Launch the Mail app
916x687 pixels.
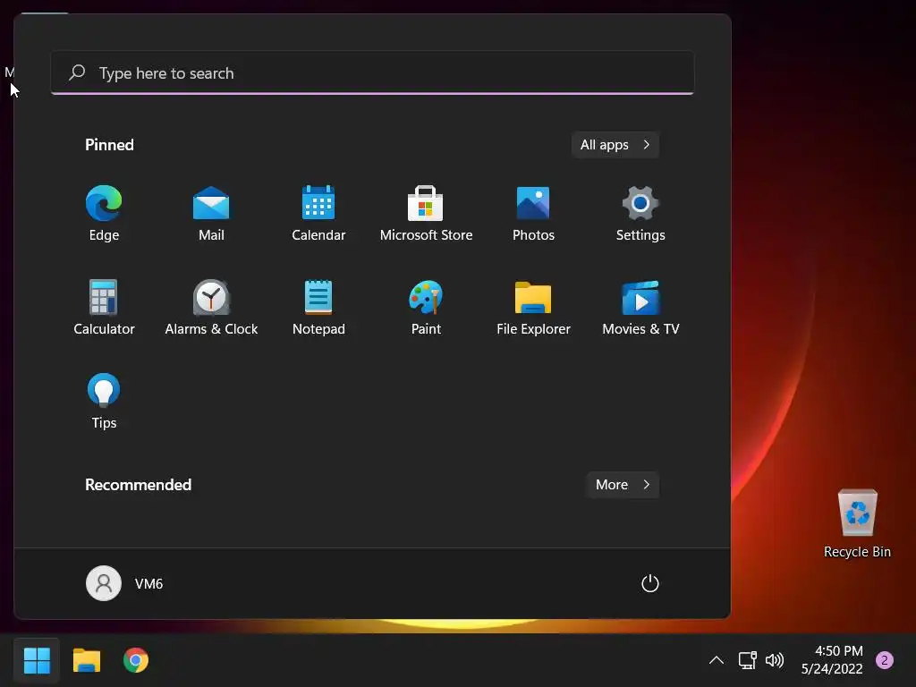(x=211, y=213)
